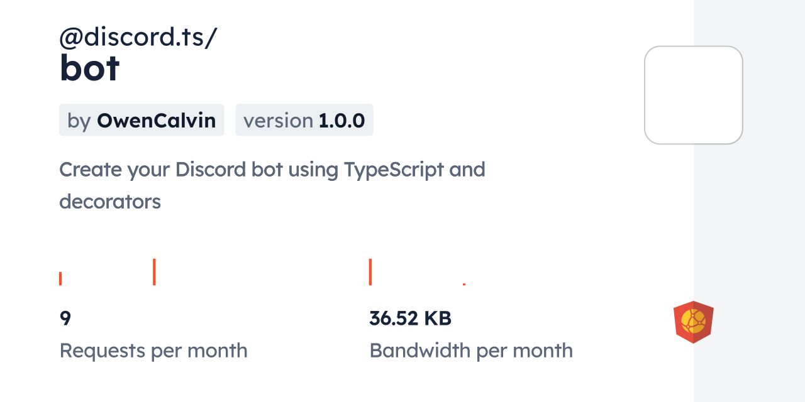Click the red jsDelivr logo icon
805x402 pixels.
(x=693, y=322)
